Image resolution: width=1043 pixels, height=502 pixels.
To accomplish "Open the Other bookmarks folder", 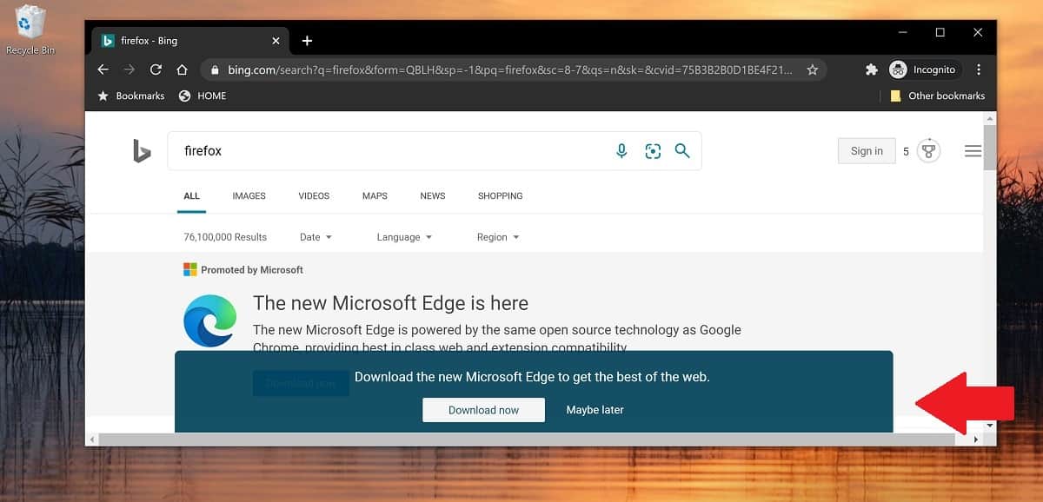I will coord(938,96).
